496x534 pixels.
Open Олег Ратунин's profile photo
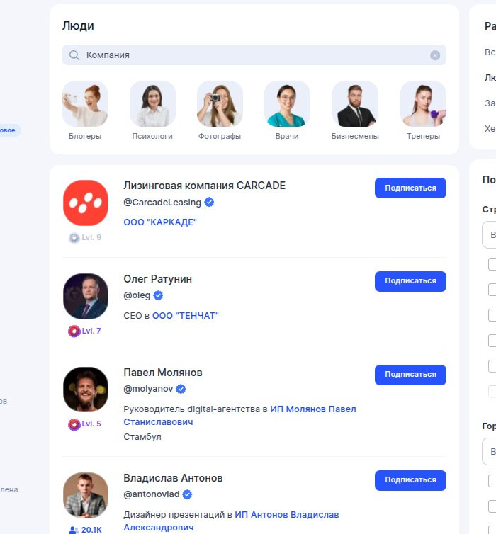click(x=86, y=296)
